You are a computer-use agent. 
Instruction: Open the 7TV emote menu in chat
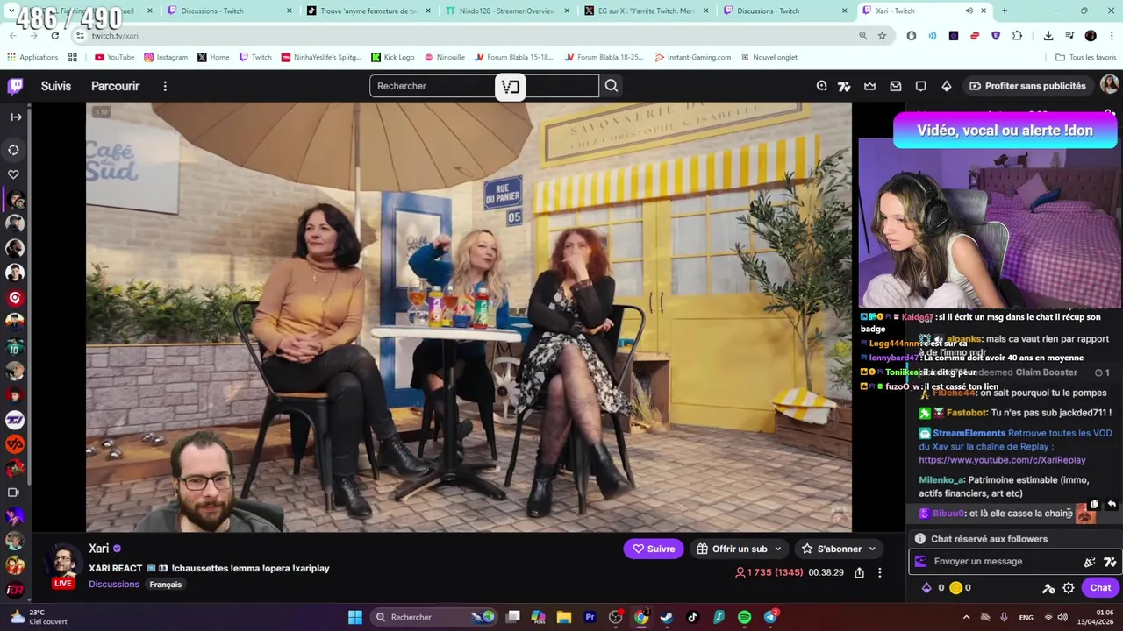[1110, 562]
